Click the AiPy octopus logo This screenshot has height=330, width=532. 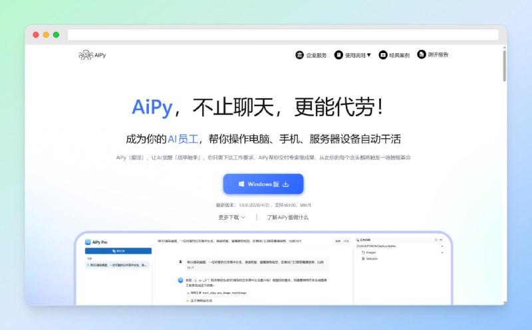coord(92,55)
